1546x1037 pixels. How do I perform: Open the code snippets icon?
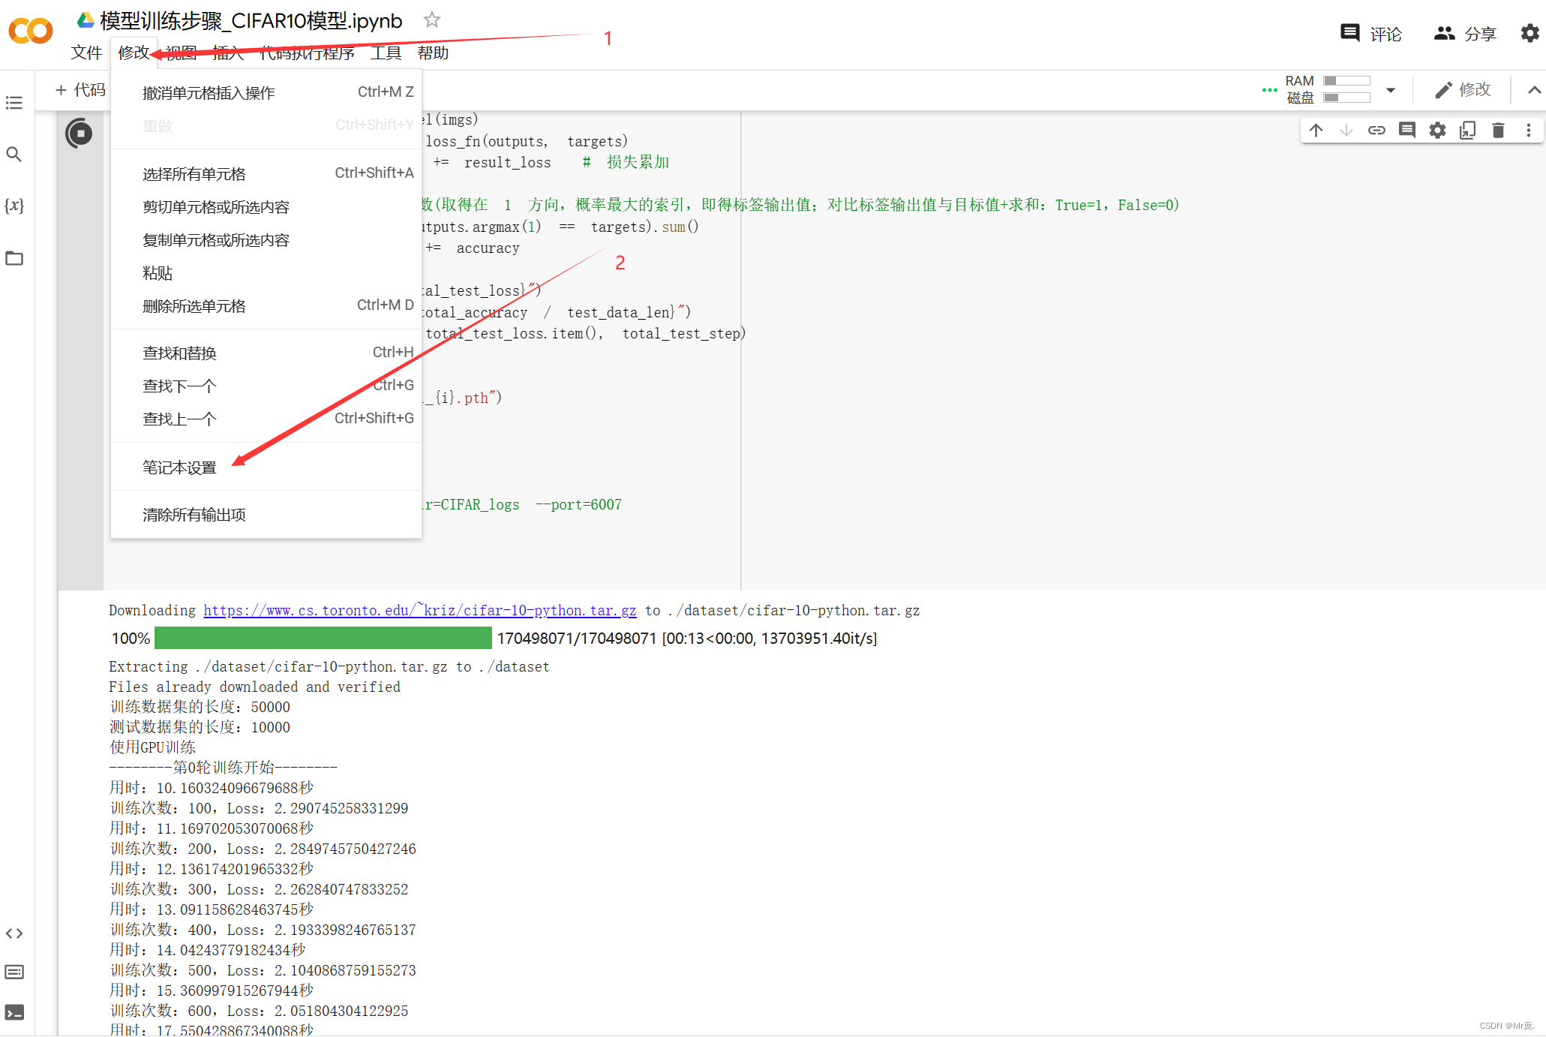(x=14, y=933)
